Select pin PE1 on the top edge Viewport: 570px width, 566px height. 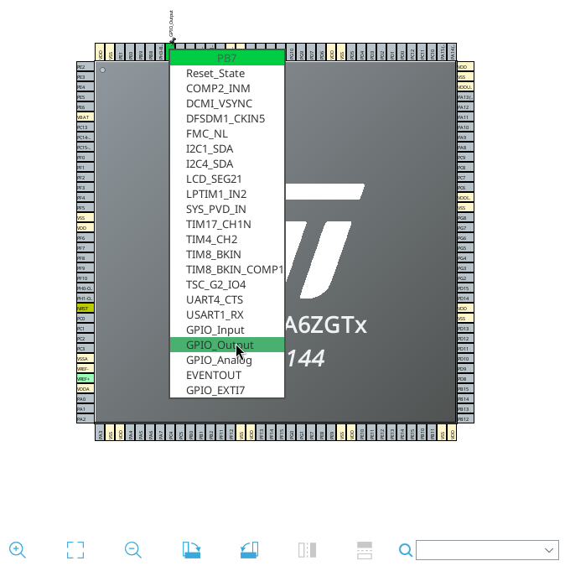pyautogui.click(x=121, y=52)
